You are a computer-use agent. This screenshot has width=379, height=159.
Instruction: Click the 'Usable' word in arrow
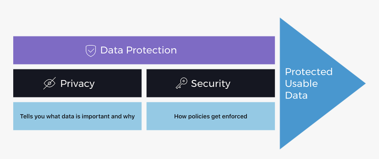301,83
